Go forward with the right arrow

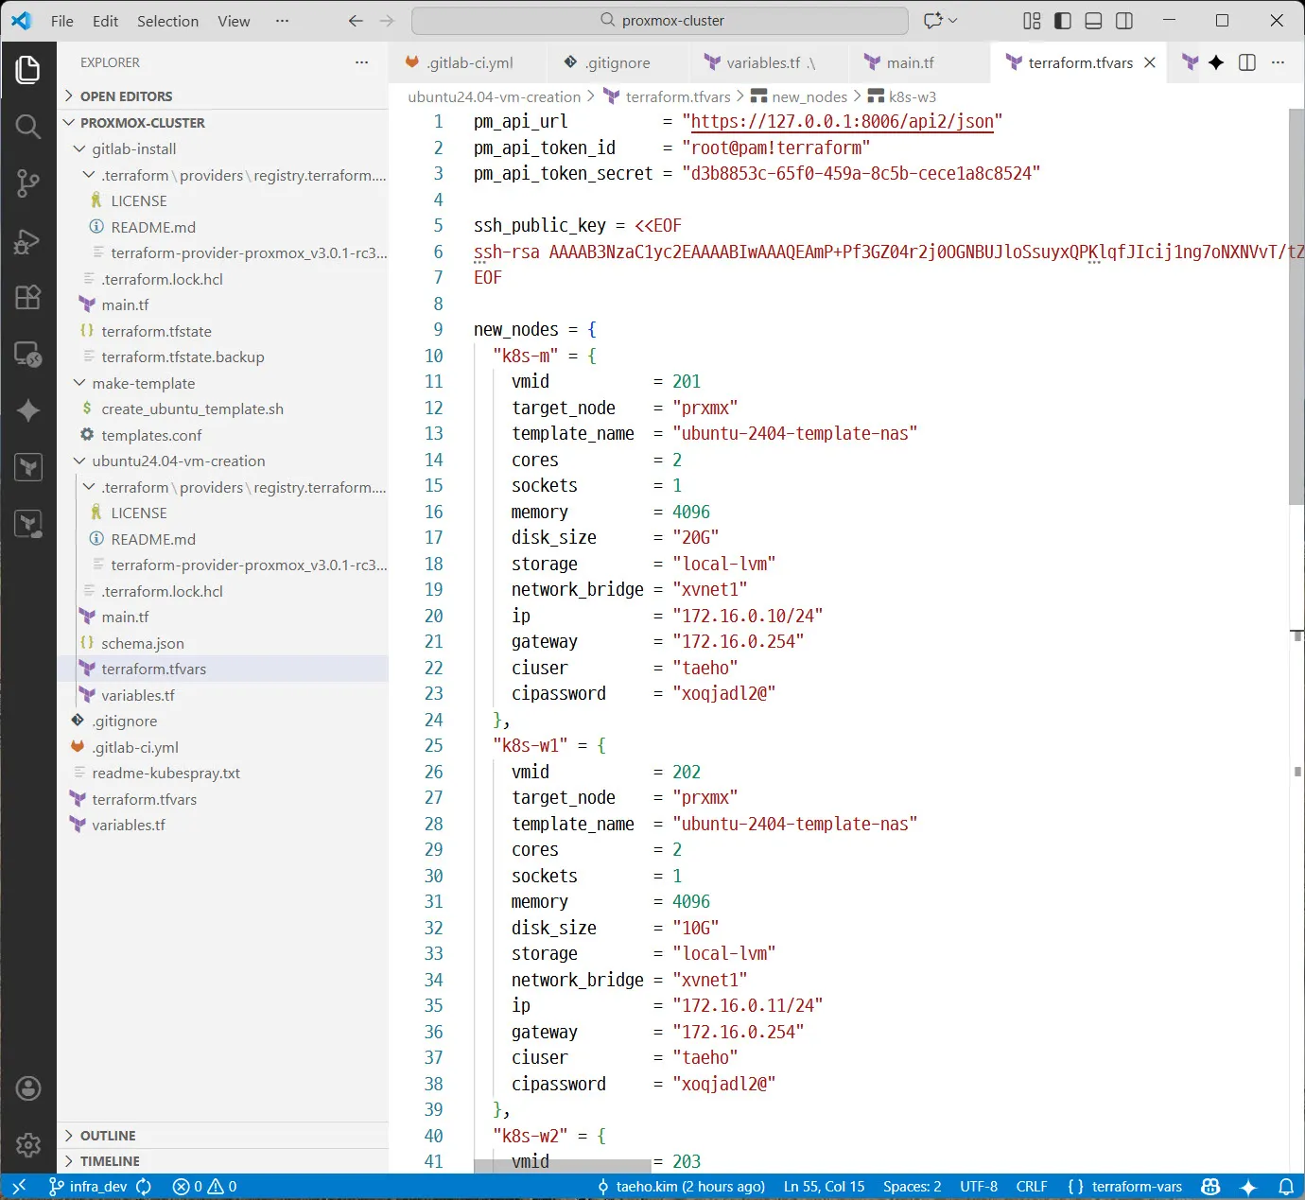pos(387,21)
